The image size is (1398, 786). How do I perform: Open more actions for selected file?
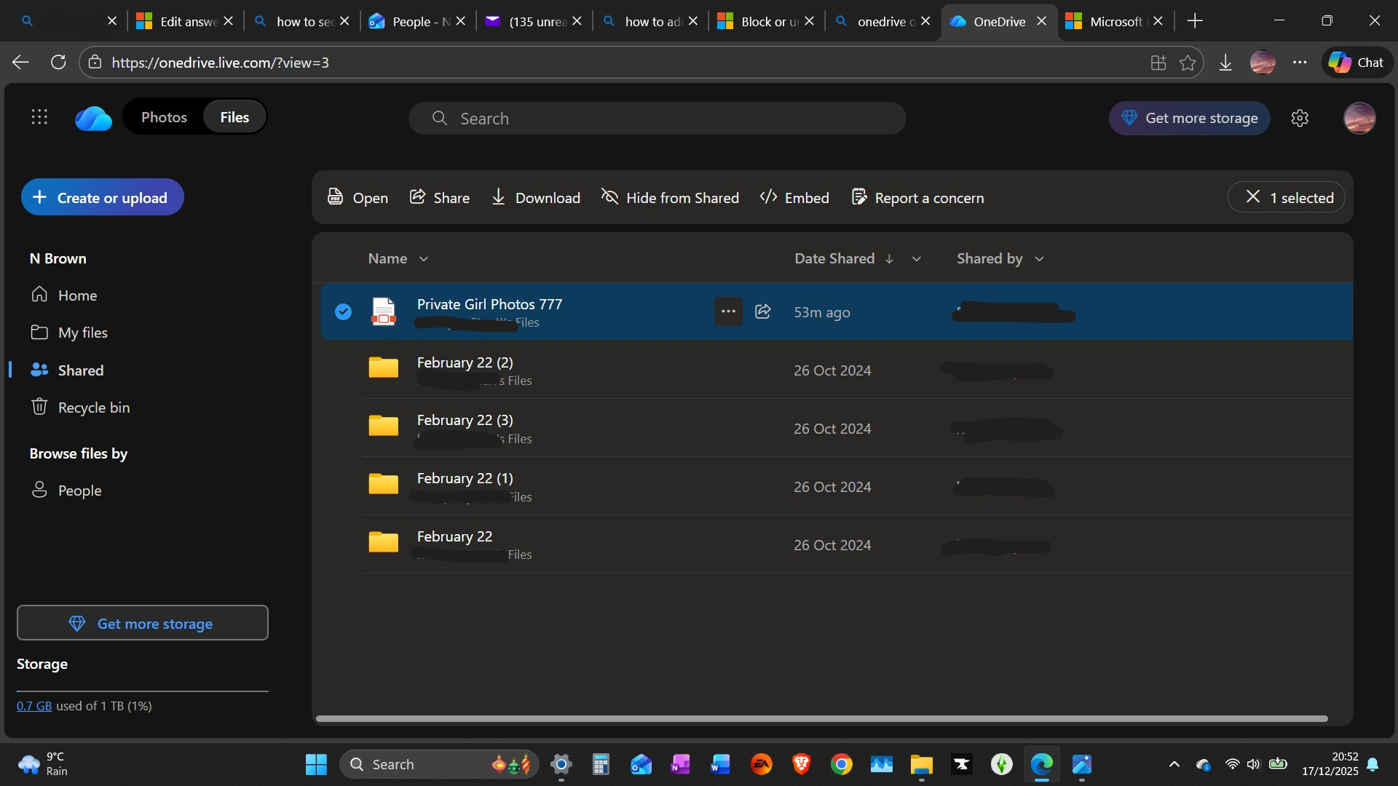point(727,311)
